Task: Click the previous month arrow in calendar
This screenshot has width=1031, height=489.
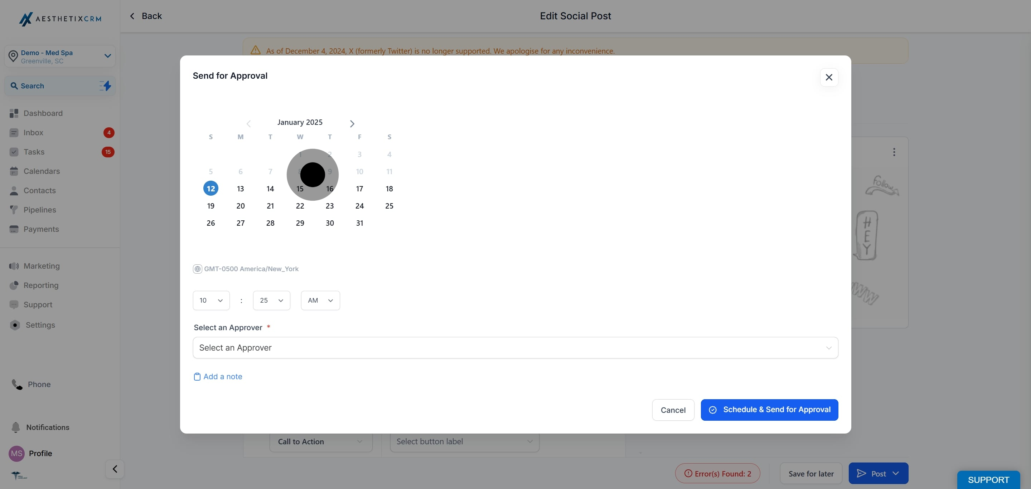Action: pyautogui.click(x=248, y=123)
